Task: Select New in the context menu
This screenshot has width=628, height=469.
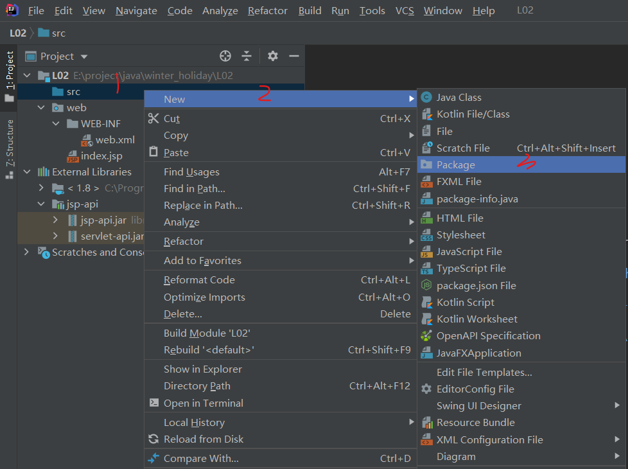Action: click(281, 99)
